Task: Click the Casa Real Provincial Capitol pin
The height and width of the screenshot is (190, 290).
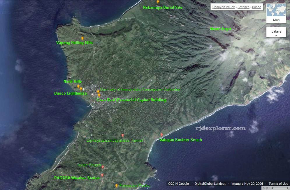Action: (x=99, y=95)
